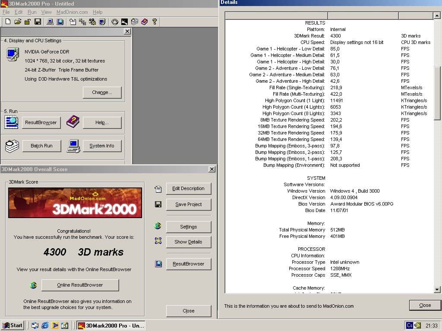Close the settings panel with its X button
Viewport: 442px width, 331px height.
pos(127,31)
